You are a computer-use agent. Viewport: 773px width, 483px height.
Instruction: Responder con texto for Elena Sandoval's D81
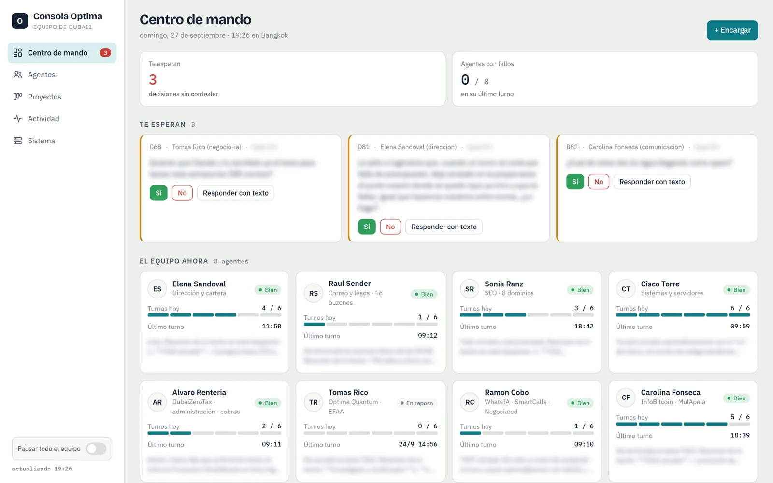tap(444, 227)
